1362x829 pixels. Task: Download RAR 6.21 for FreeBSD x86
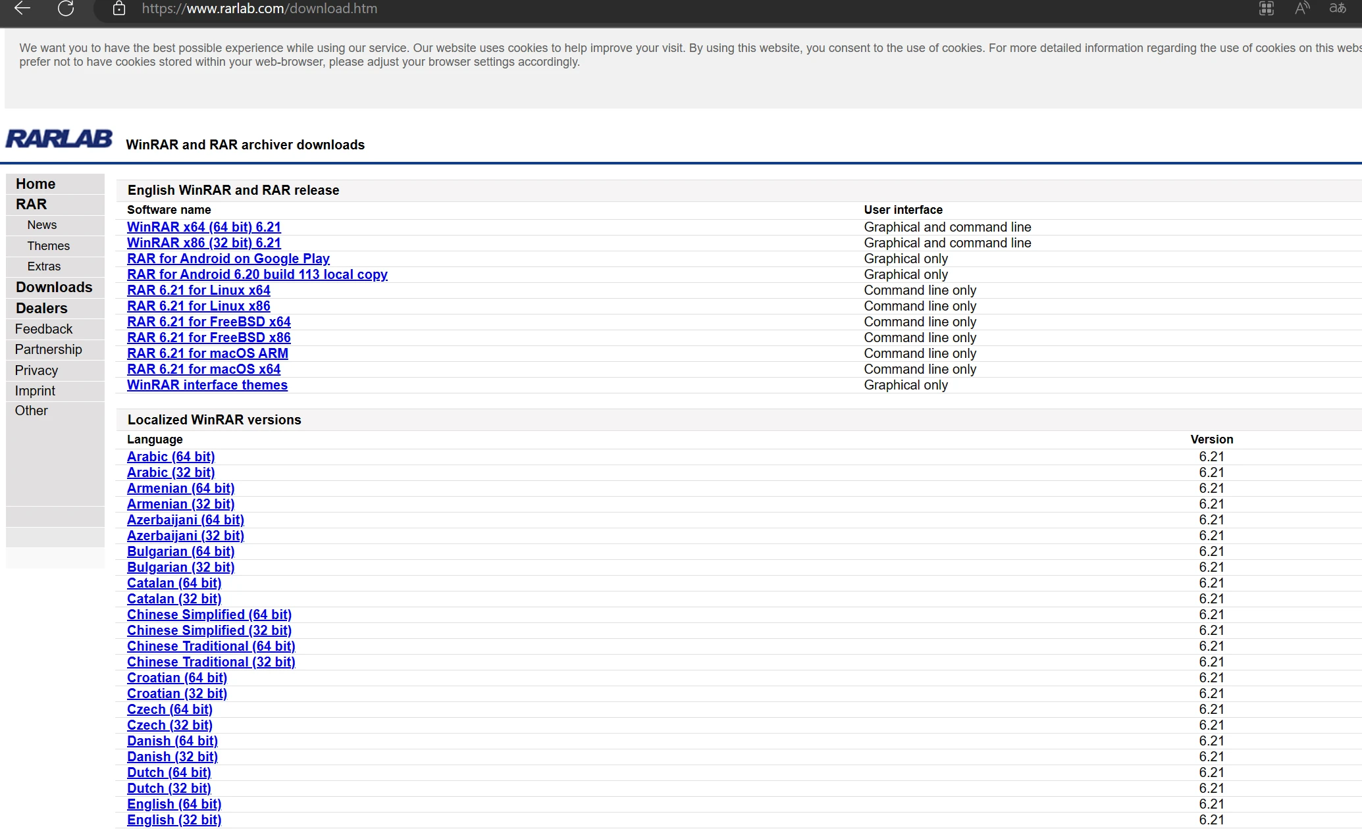tap(209, 338)
